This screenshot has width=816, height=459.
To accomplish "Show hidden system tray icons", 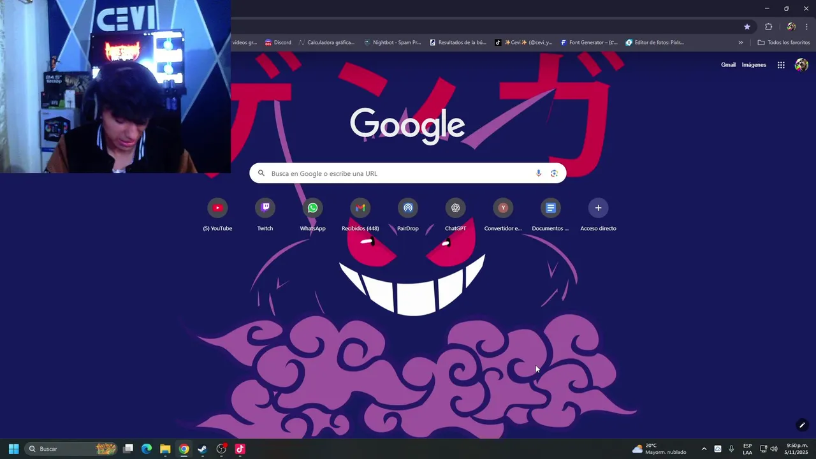I will 704,449.
